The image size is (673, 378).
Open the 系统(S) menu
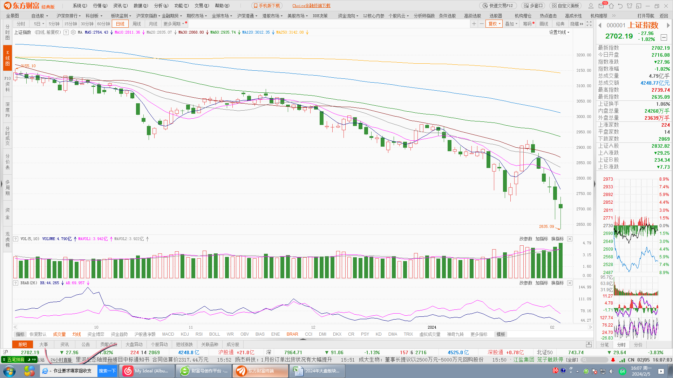point(80,6)
